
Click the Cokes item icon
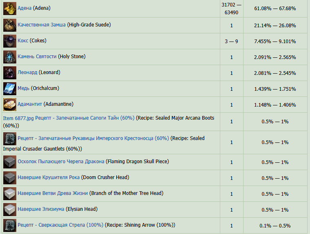click(9, 41)
